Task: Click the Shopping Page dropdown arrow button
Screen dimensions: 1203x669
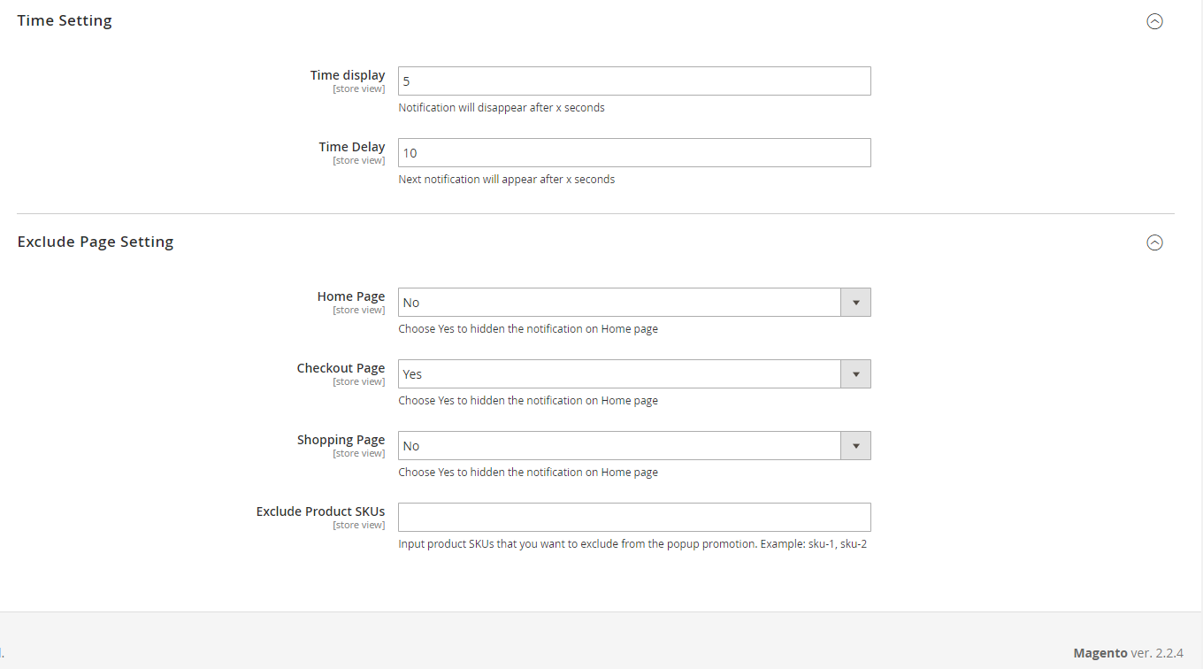Action: click(x=855, y=446)
